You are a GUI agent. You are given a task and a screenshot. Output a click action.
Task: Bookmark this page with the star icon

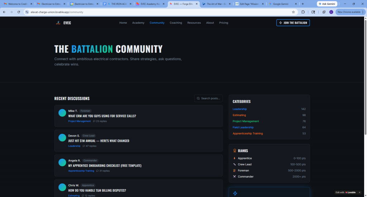click(293, 12)
